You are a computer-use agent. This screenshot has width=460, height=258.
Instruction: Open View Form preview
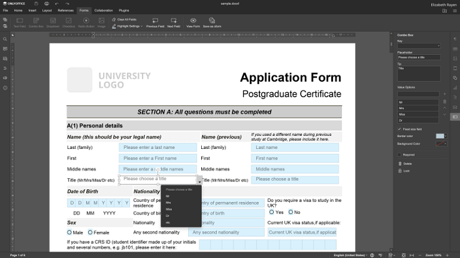pyautogui.click(x=193, y=21)
